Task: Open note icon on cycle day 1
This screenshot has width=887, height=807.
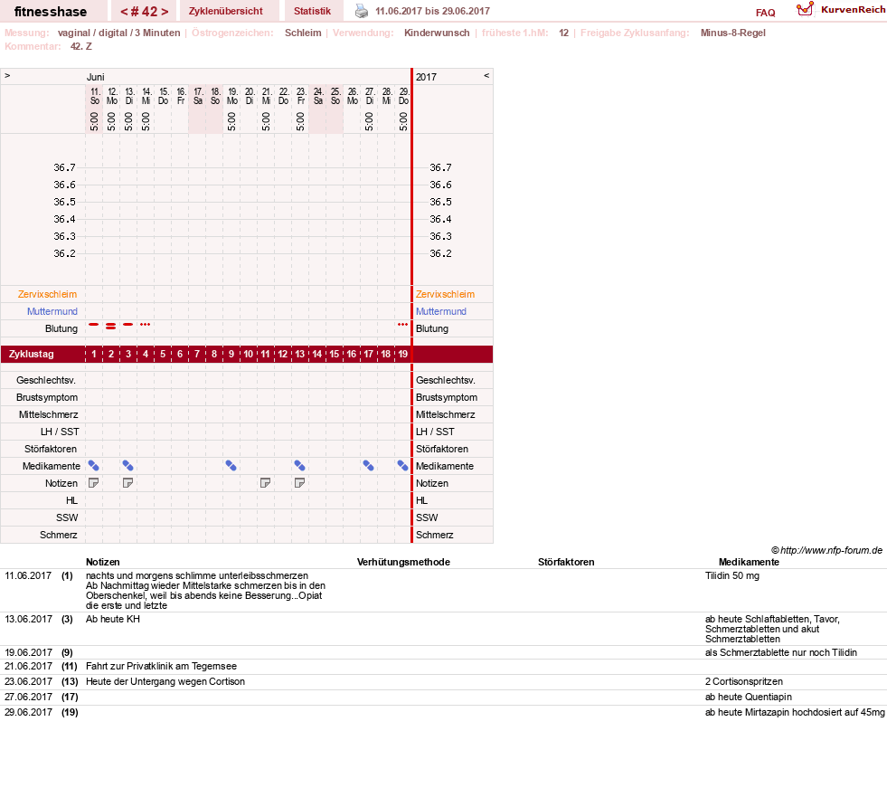Action: click(94, 483)
